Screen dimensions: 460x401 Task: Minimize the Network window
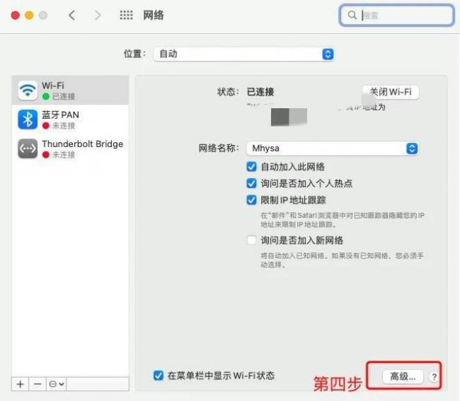[29, 15]
